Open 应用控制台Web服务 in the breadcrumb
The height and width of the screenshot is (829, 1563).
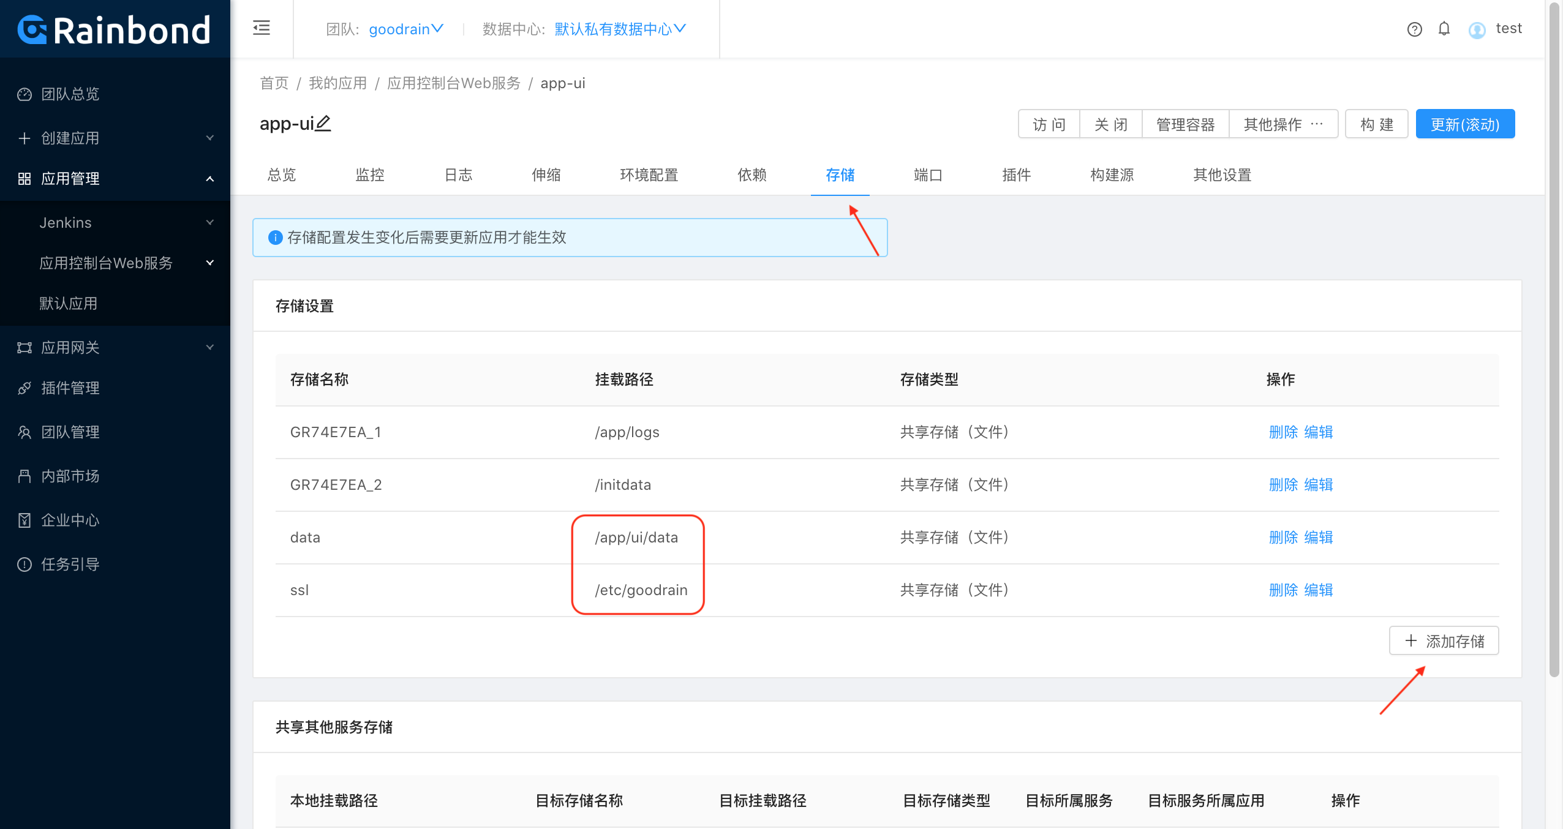[x=454, y=83]
